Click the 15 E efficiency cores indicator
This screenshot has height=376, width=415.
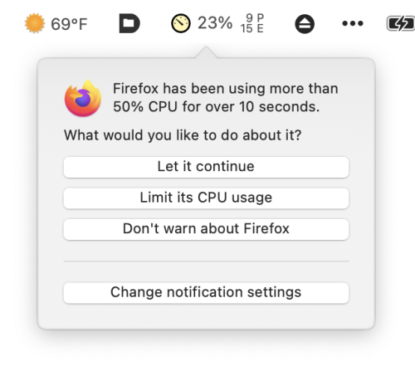pyautogui.click(x=251, y=28)
